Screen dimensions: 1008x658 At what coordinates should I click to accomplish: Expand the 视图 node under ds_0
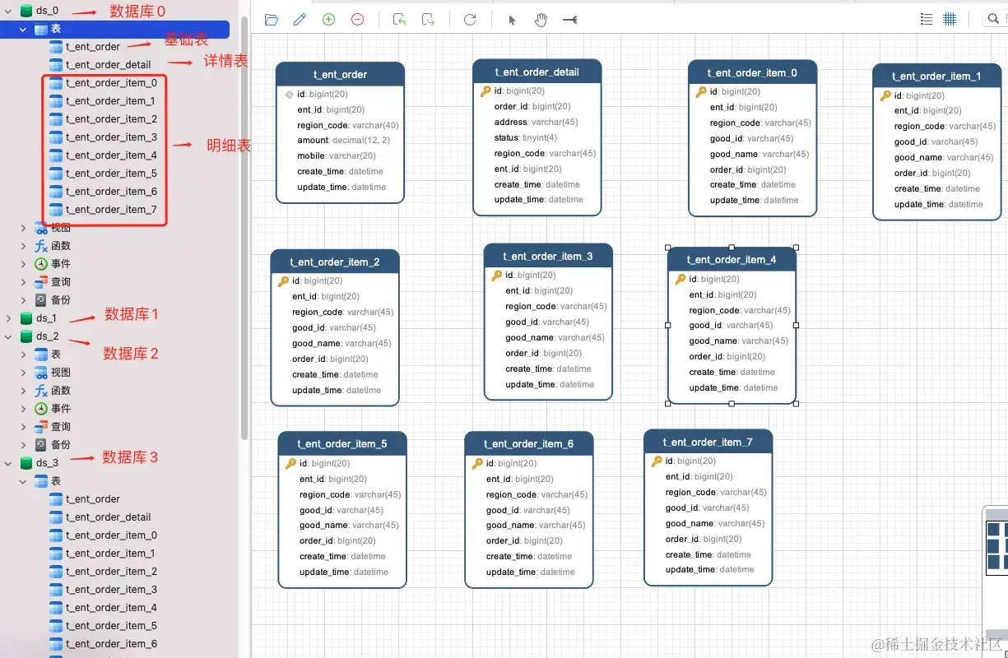(x=24, y=228)
